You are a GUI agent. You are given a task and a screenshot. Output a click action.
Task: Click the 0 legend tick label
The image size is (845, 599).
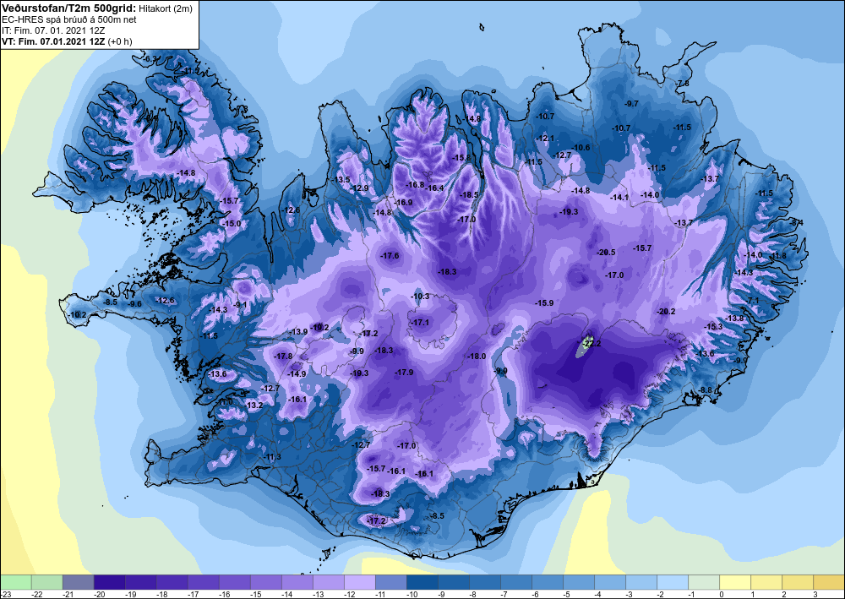point(722,594)
